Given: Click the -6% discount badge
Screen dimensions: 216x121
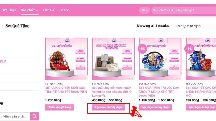Looking at the screenshot, I should tap(142, 49).
